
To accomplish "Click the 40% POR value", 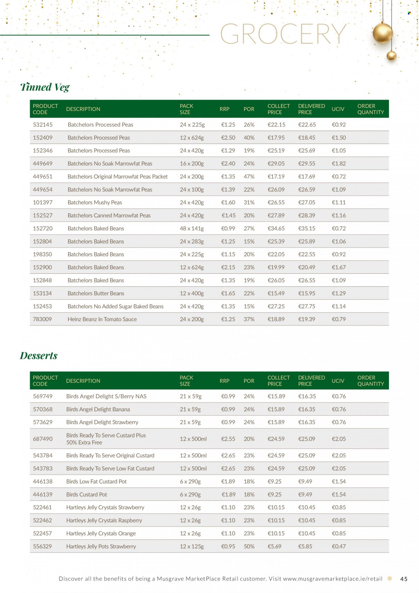I will pyautogui.click(x=249, y=138).
